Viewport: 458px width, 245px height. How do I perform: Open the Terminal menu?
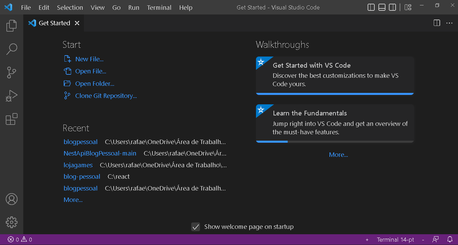click(159, 7)
